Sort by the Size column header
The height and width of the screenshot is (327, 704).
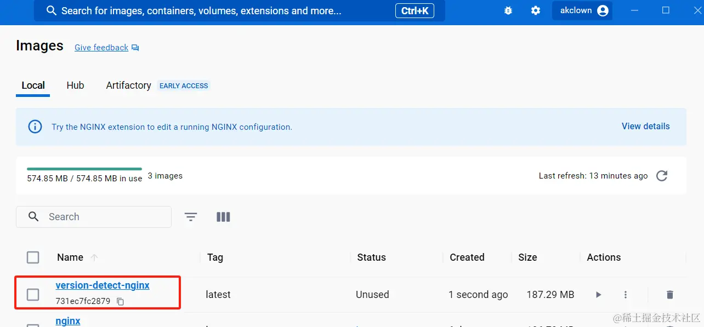(x=527, y=257)
